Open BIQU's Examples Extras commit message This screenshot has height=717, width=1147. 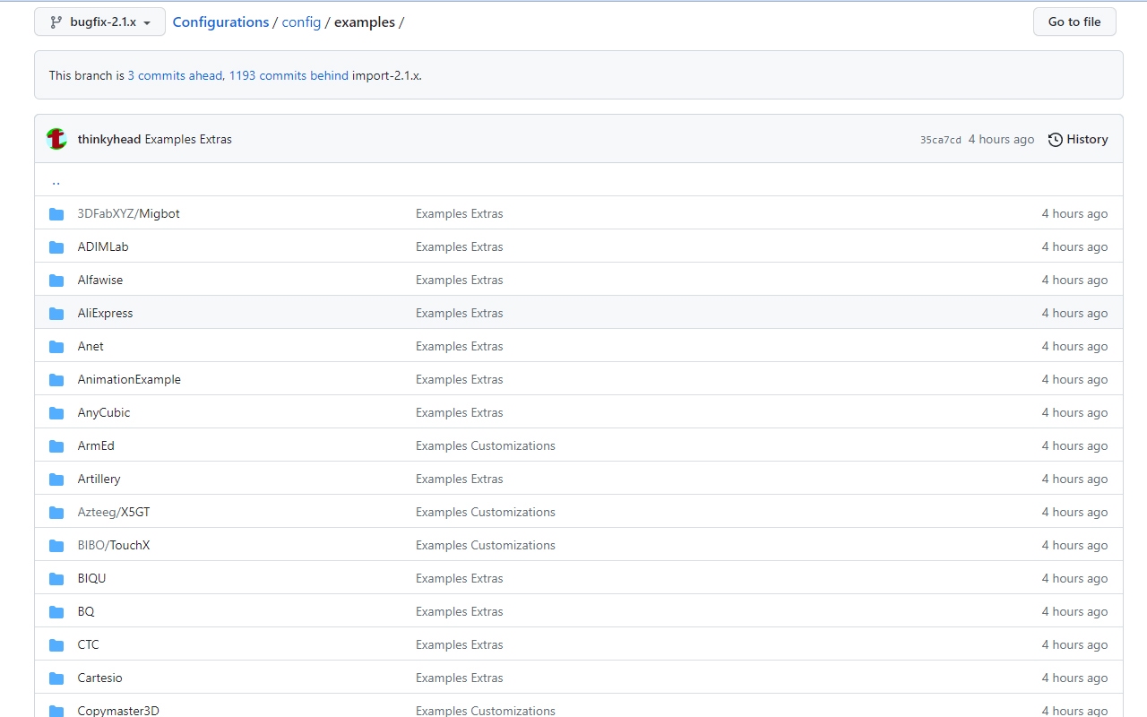click(x=460, y=578)
